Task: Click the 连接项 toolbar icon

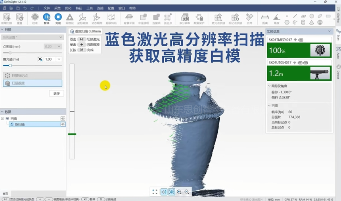Action: [x=156, y=19]
